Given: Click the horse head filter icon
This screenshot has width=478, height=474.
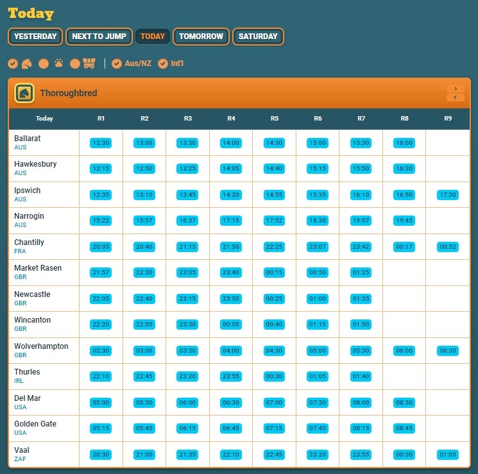Looking at the screenshot, I should point(27,63).
